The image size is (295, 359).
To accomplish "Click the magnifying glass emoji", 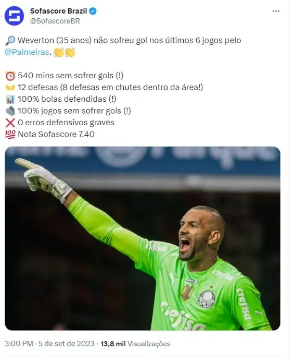I will tap(10, 41).
